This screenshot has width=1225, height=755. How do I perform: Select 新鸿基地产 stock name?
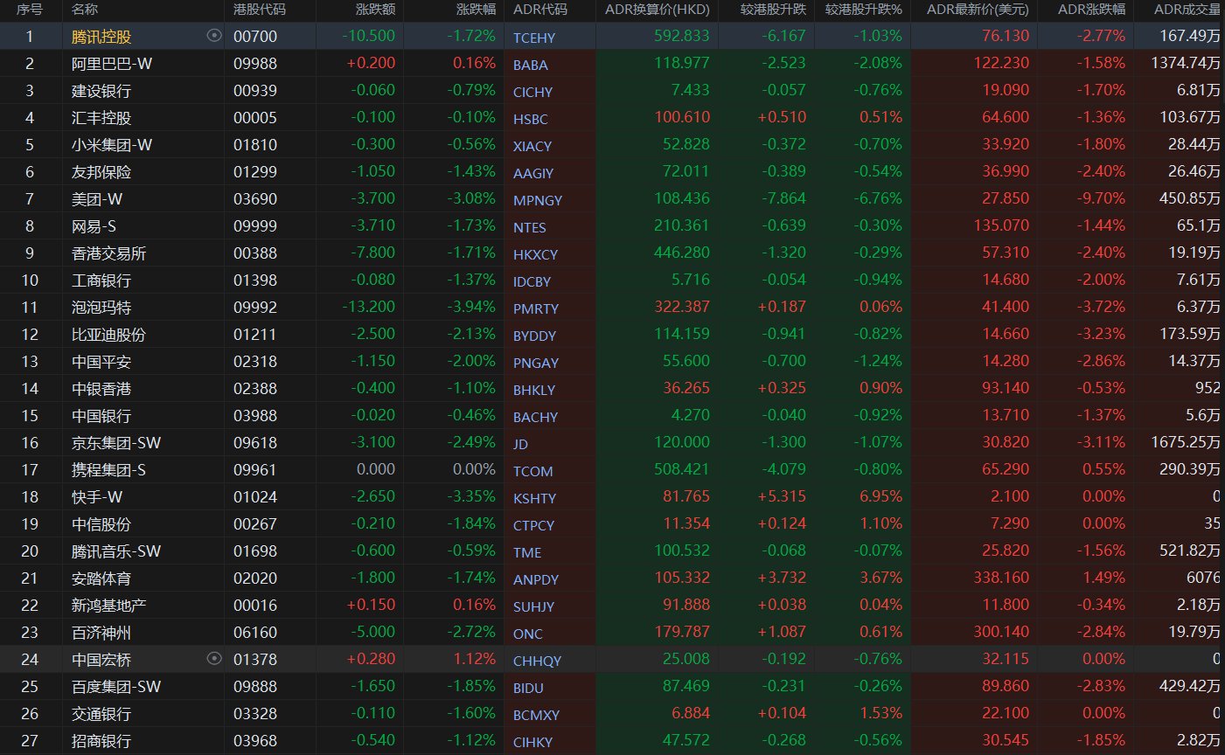point(109,606)
